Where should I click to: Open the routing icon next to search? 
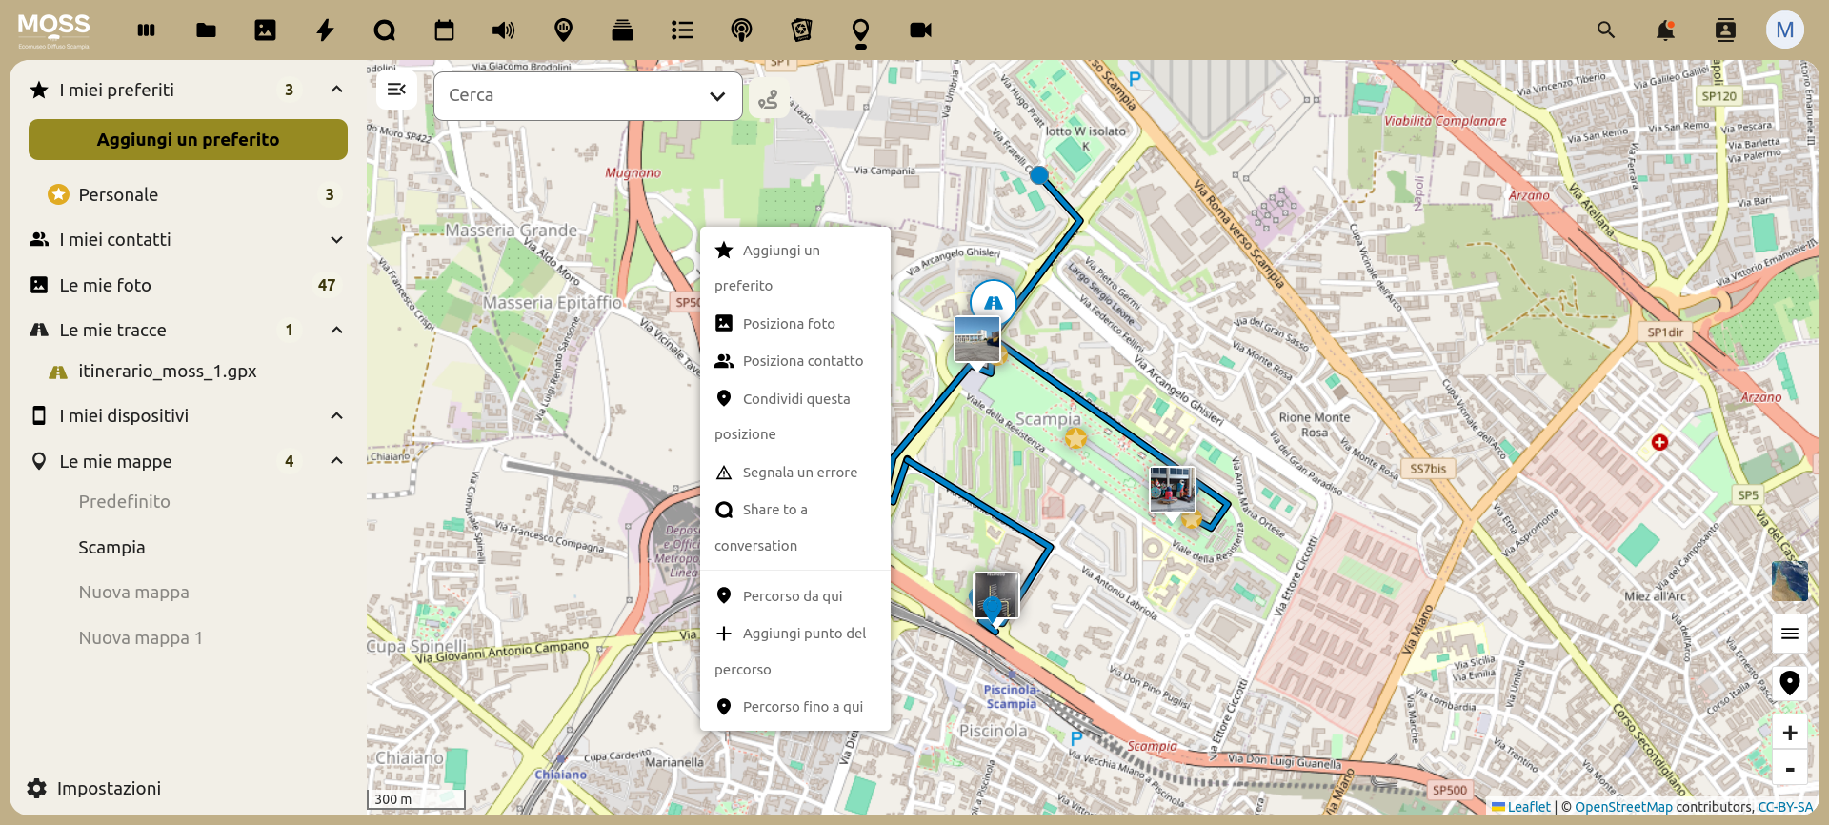point(768,99)
